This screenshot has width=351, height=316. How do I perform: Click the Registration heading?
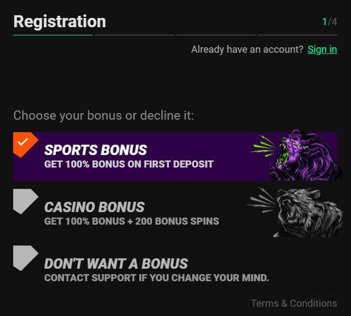(60, 22)
